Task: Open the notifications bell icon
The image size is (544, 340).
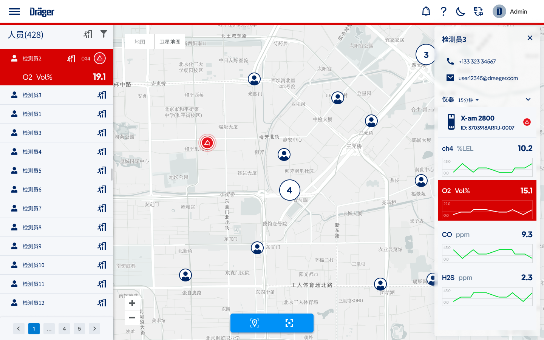Action: coord(426,11)
